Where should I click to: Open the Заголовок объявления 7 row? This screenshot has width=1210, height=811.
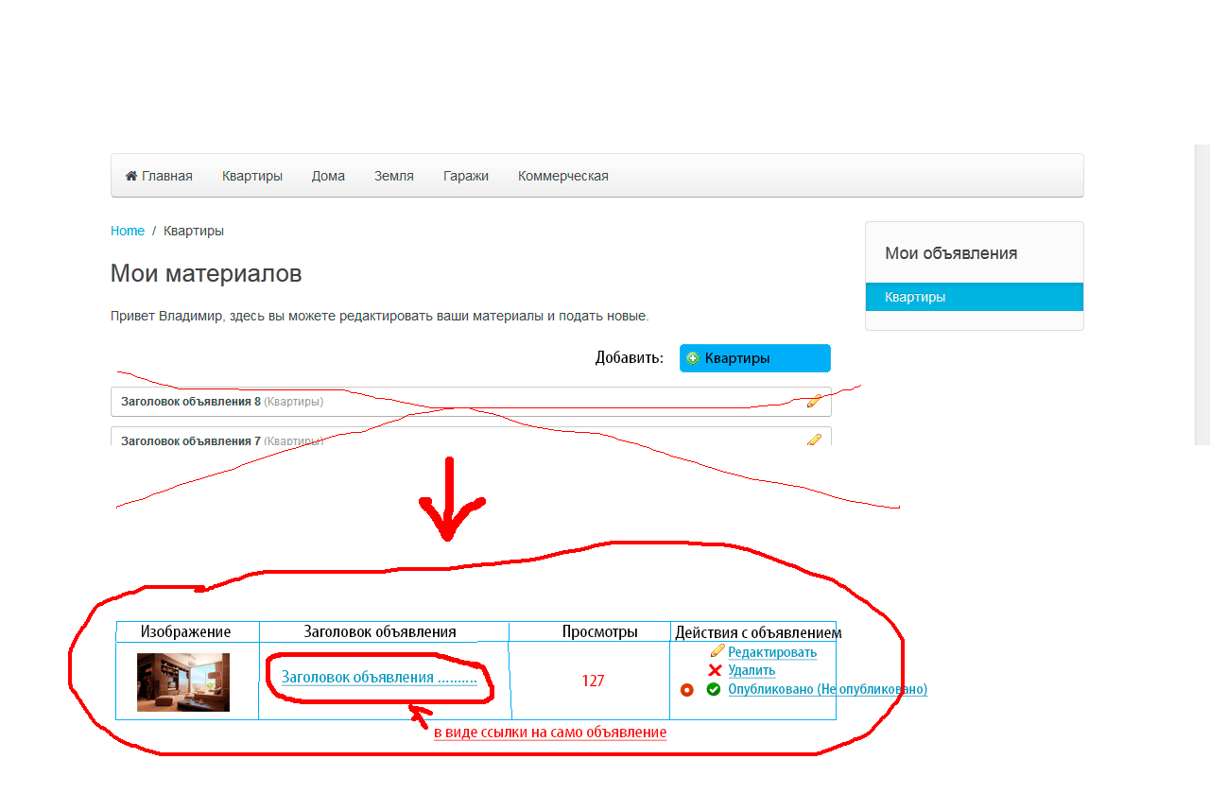click(471, 437)
